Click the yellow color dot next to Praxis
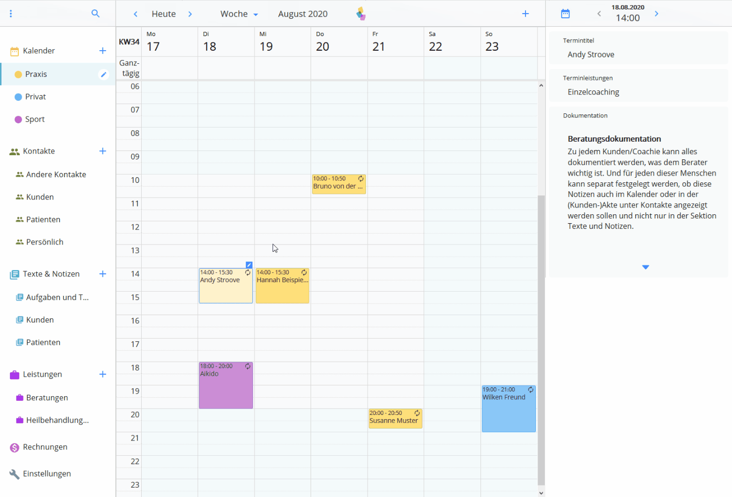732x497 pixels. pos(19,74)
